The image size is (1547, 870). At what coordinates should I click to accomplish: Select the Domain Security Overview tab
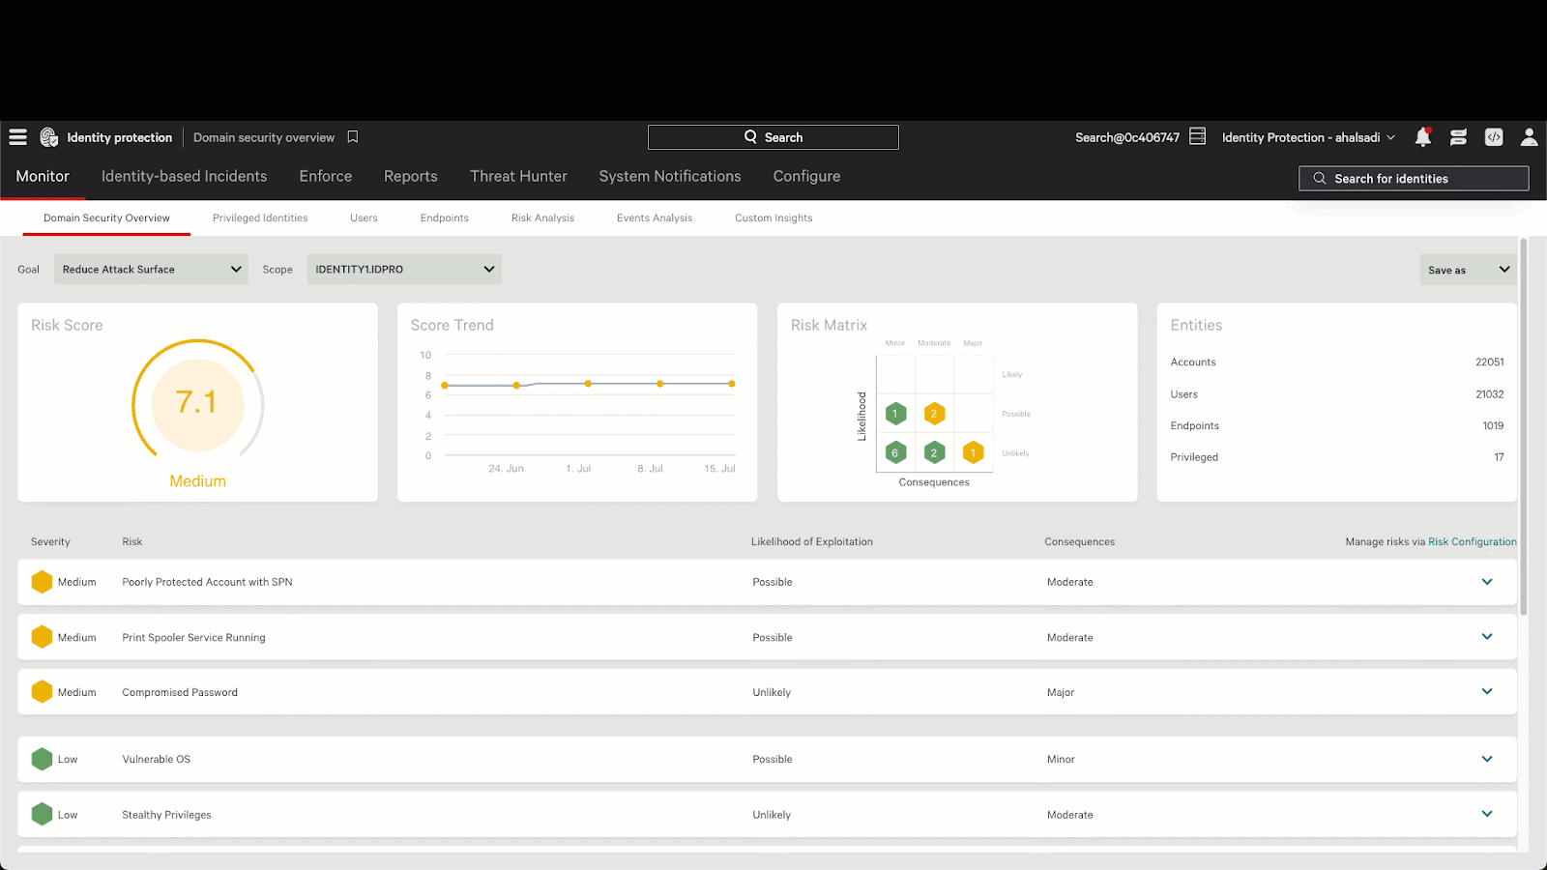[x=106, y=217]
